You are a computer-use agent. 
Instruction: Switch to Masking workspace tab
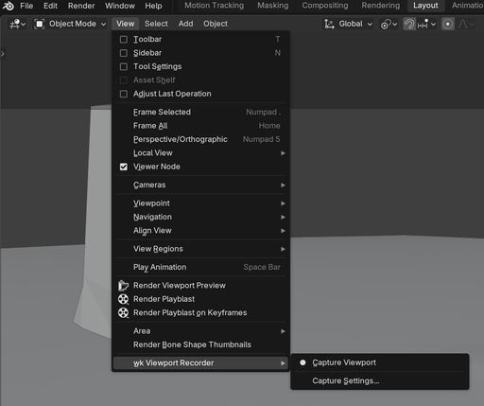point(273,6)
